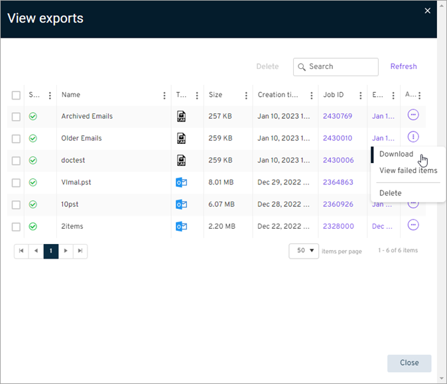Click the Outlook PST icon for 2items
The width and height of the screenshot is (447, 384).
[x=181, y=226]
